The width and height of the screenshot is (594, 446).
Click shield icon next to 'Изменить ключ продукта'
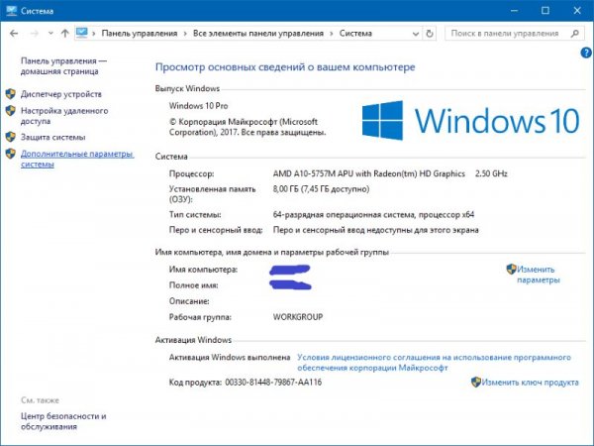pyautogui.click(x=476, y=382)
